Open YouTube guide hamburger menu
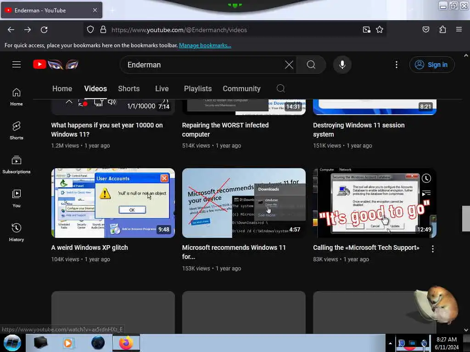470x352 pixels. [17, 64]
